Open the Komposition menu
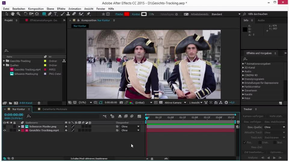This screenshot has height=162, width=289. point(36,8)
